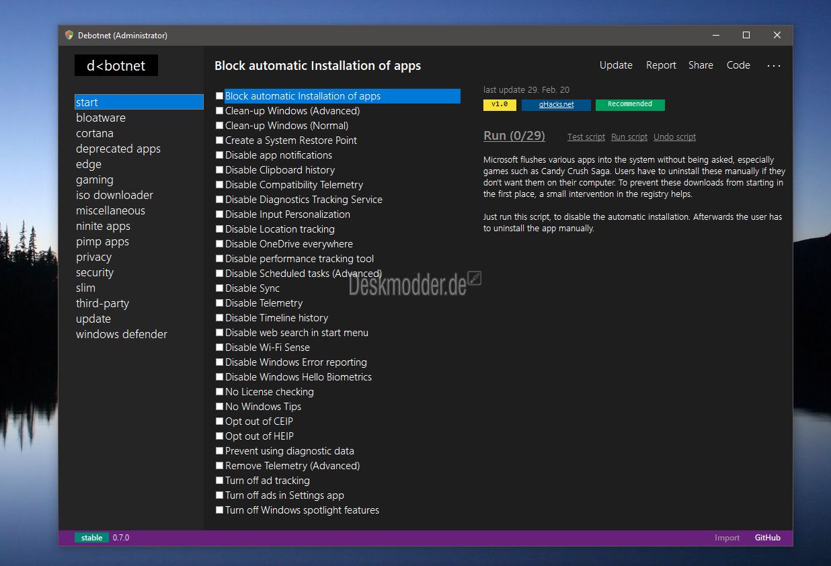The height and width of the screenshot is (566, 831).
Task: Check Disable Diagnostics Tracking Service
Action: tap(219, 200)
